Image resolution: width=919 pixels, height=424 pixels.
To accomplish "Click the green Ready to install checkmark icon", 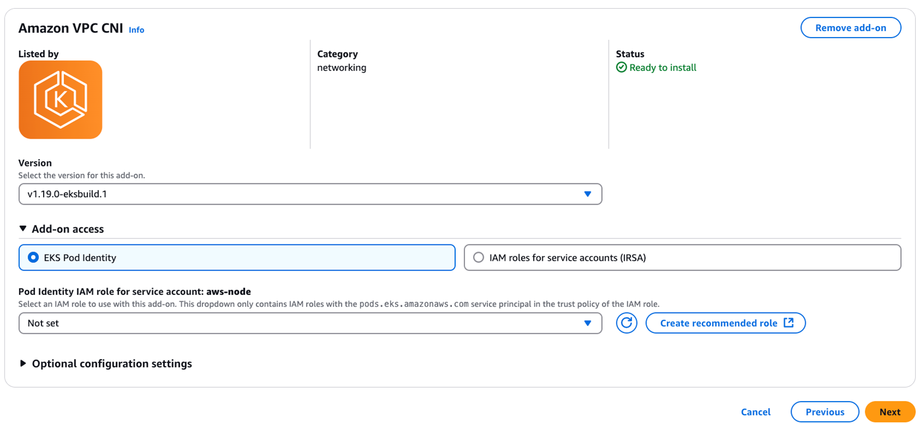I will [621, 67].
